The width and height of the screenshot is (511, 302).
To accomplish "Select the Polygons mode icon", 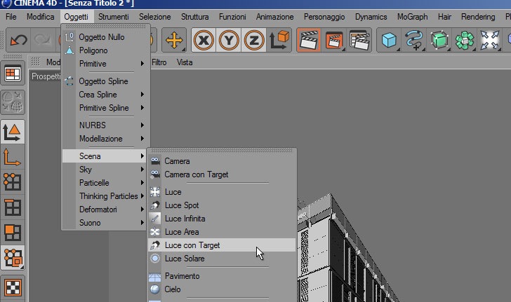I will [x=13, y=233].
